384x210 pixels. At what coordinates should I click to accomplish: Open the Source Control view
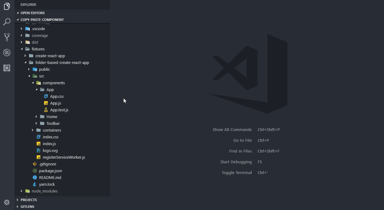pos(7,37)
